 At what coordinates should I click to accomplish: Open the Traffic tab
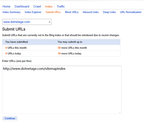(61, 6)
